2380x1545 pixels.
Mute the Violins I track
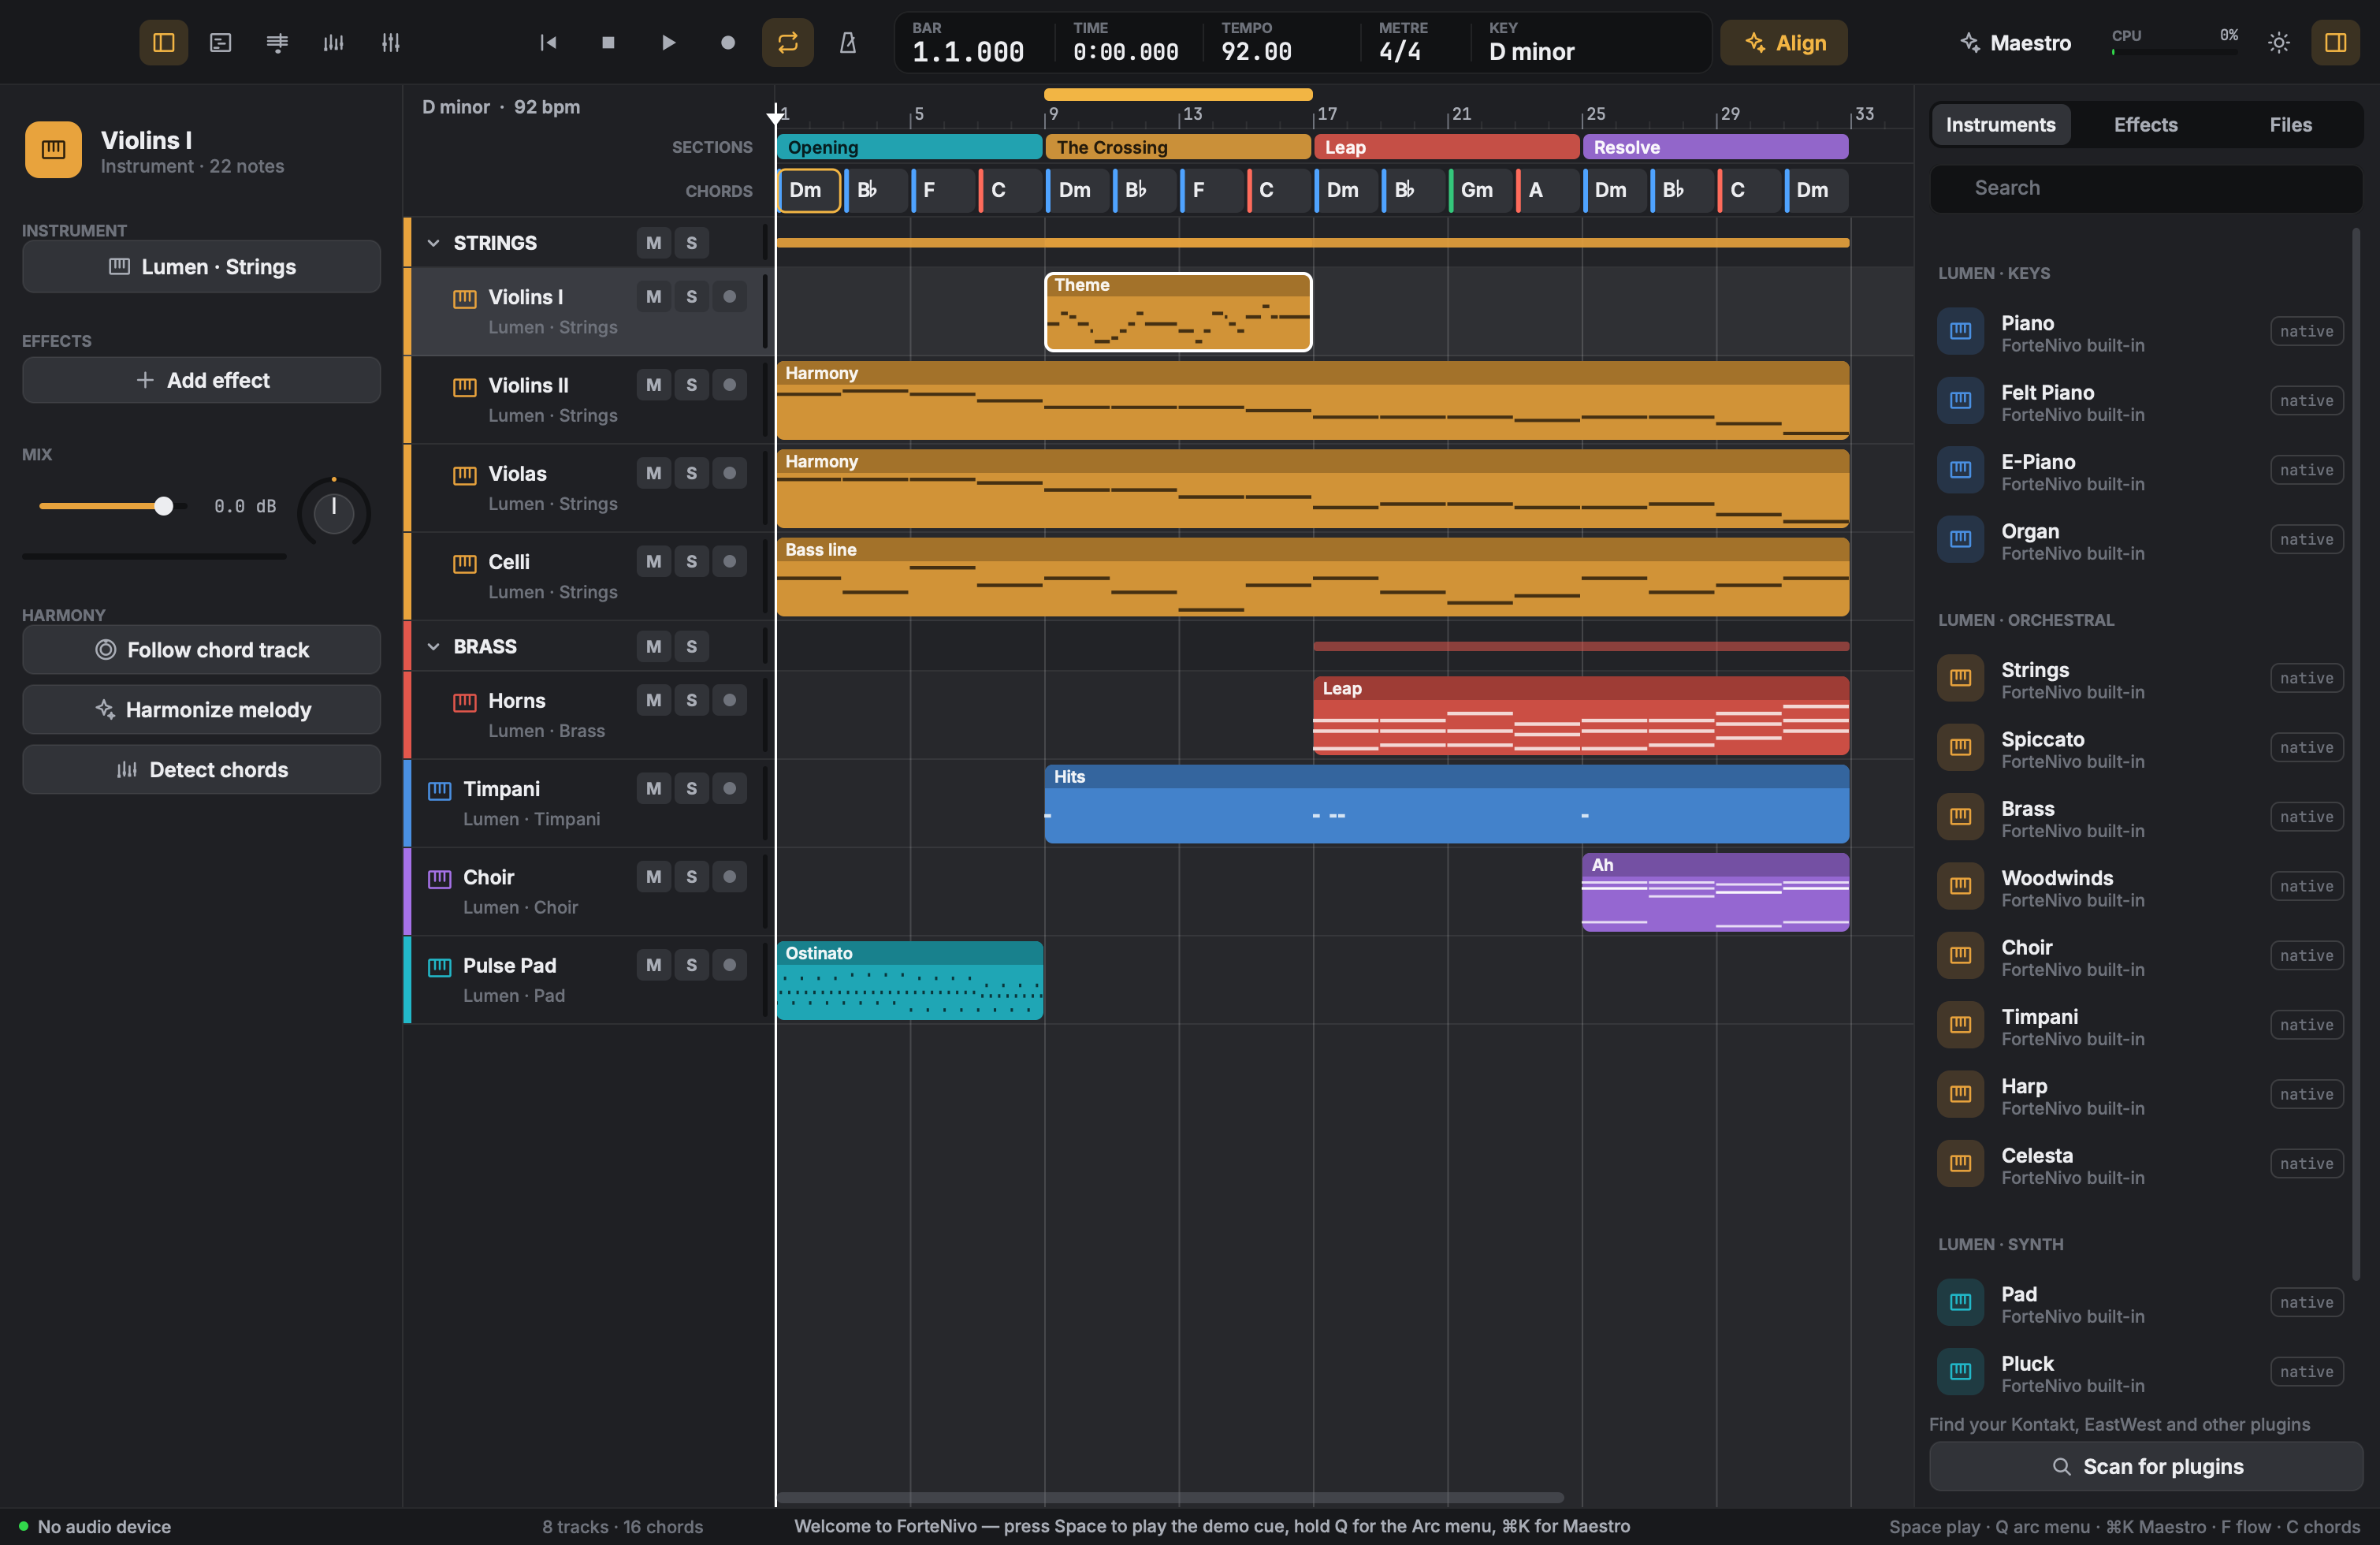point(653,297)
